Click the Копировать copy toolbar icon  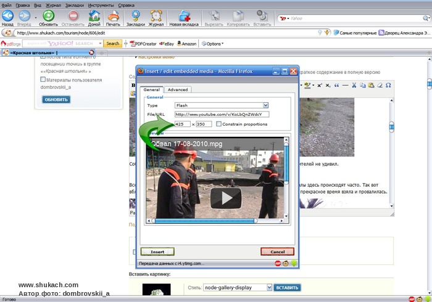238,15
